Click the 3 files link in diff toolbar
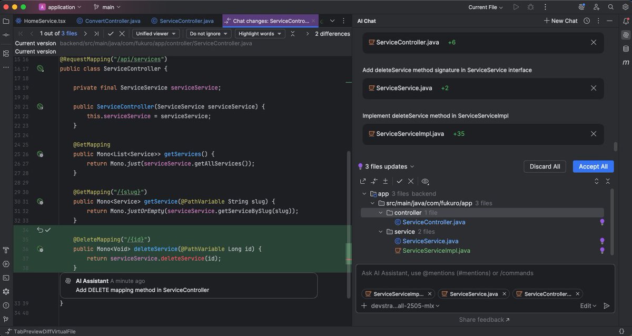The width and height of the screenshot is (632, 336). point(69,34)
